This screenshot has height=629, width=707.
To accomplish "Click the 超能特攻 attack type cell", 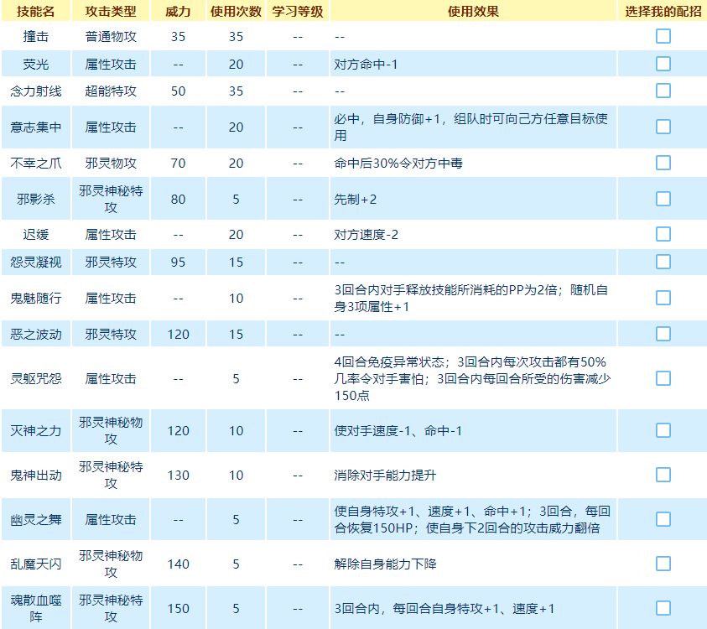I will (111, 91).
